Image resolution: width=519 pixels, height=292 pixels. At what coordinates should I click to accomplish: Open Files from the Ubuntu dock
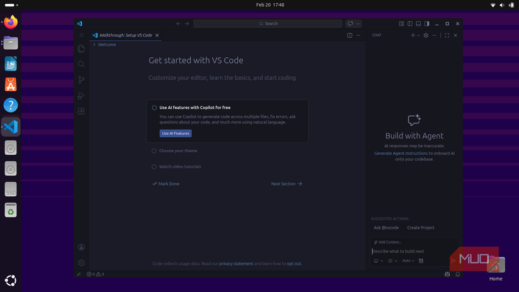[11, 43]
